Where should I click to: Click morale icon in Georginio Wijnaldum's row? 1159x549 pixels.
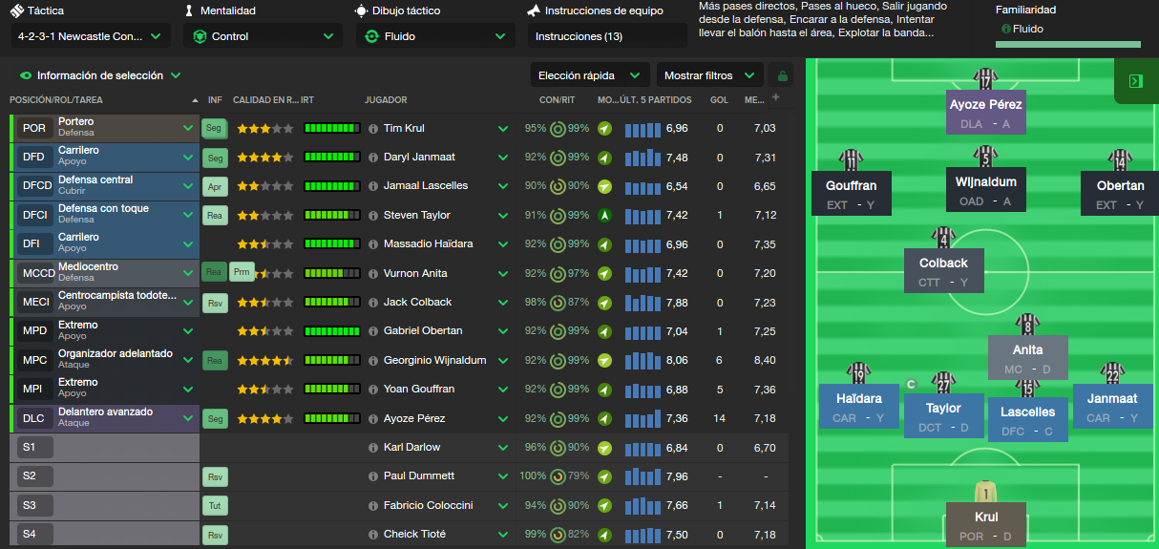(604, 361)
